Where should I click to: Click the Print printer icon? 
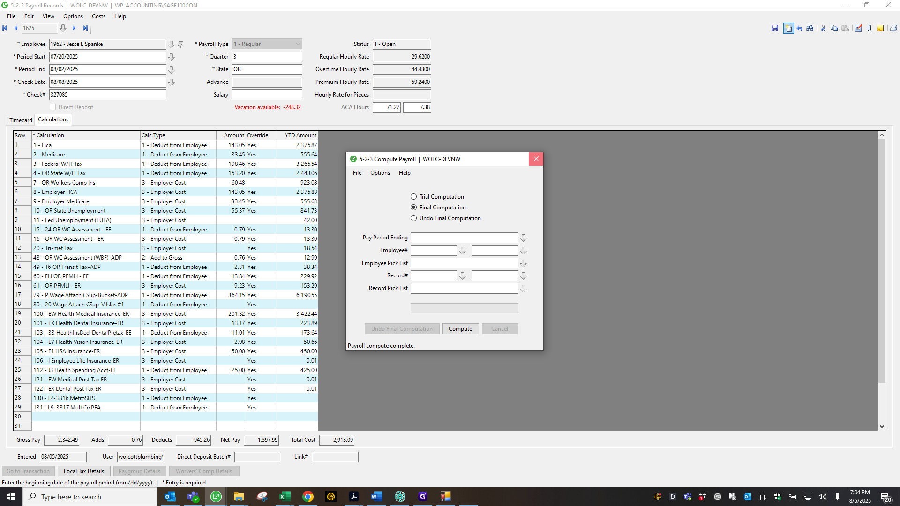tap(893, 28)
